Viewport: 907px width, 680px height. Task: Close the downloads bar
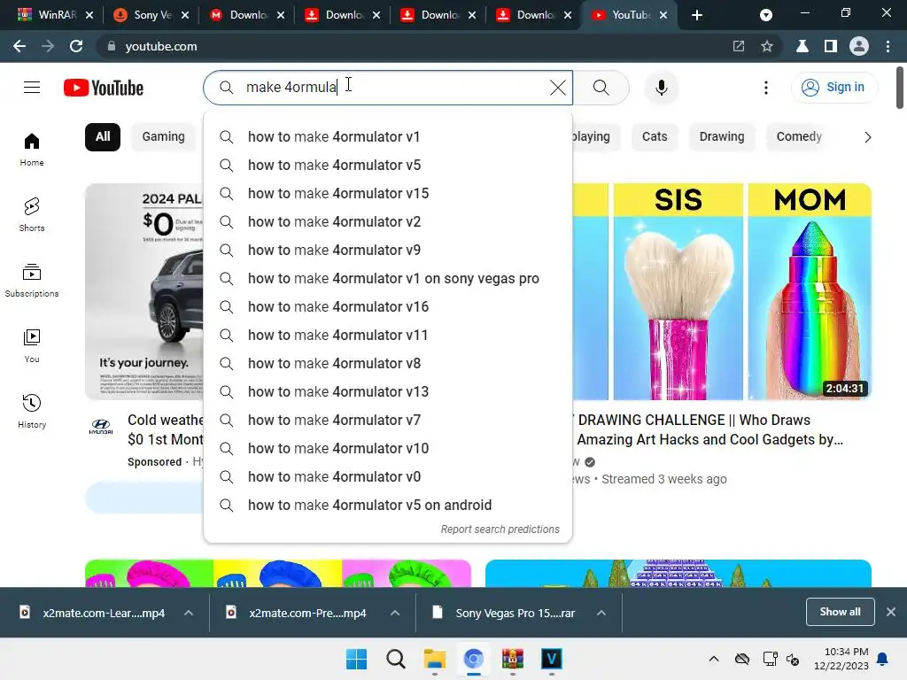[x=891, y=612]
